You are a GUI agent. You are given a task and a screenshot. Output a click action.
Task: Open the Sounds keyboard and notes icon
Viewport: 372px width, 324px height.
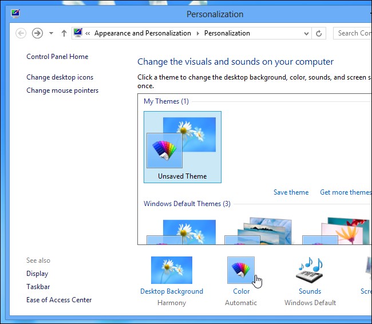[x=310, y=270]
